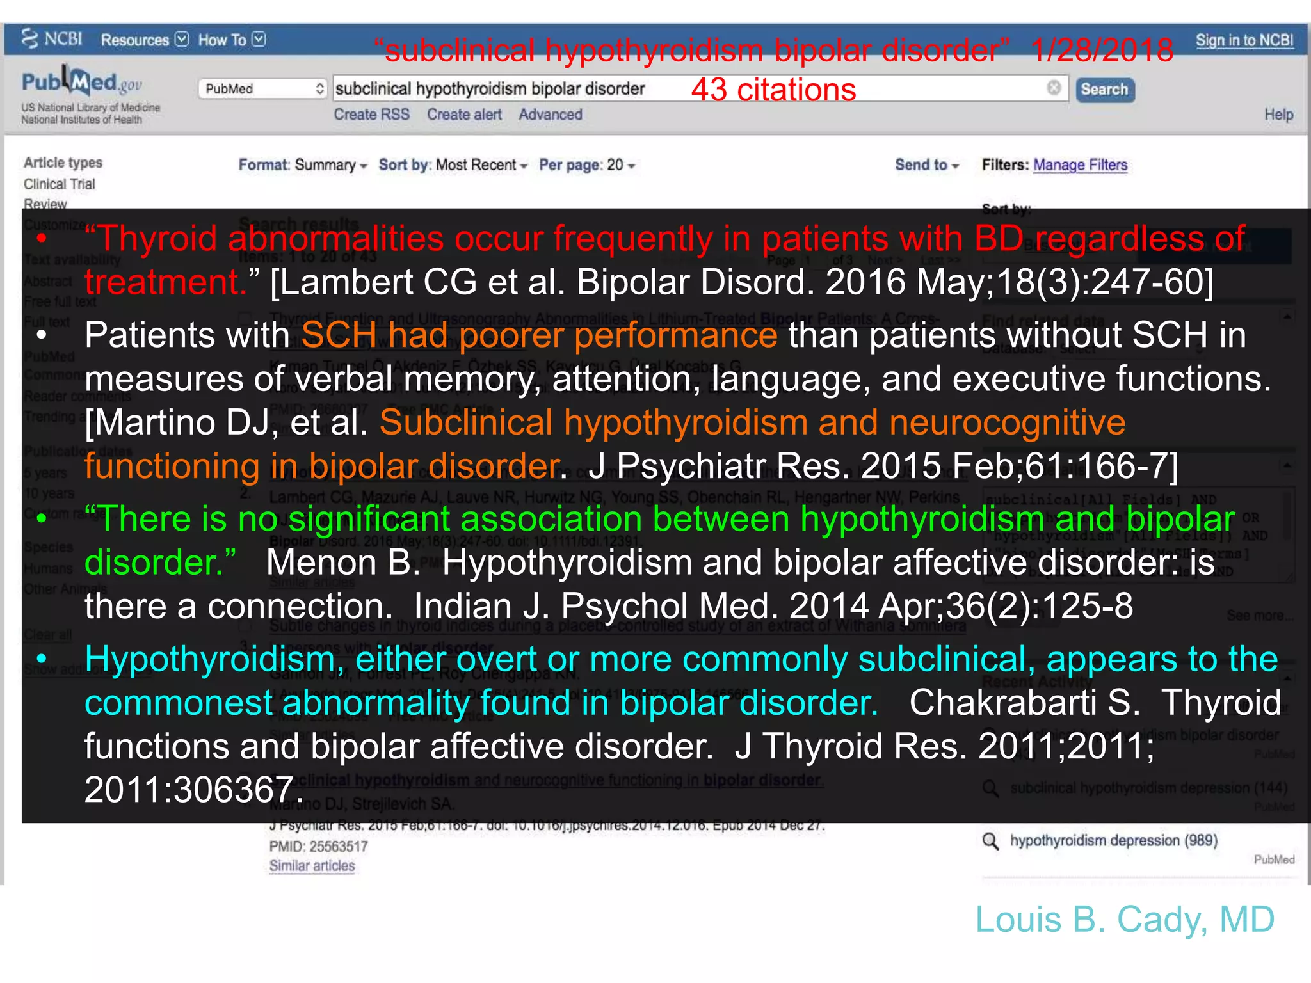Open the Sort by: Most Recent dropdown
Viewport: 1311px width, 983px height.
point(453,165)
